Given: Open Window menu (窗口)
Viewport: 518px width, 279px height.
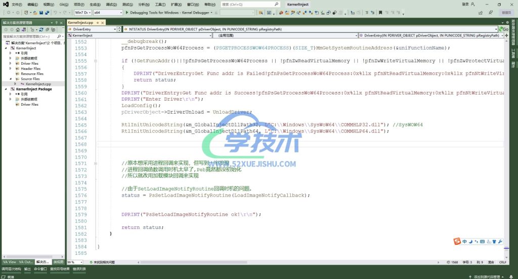Looking at the screenshot, I should tap(193, 4).
